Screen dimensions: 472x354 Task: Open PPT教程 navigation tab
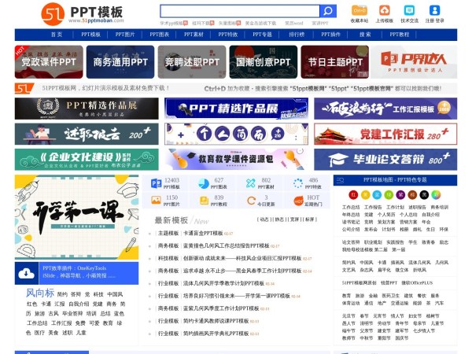click(x=400, y=35)
